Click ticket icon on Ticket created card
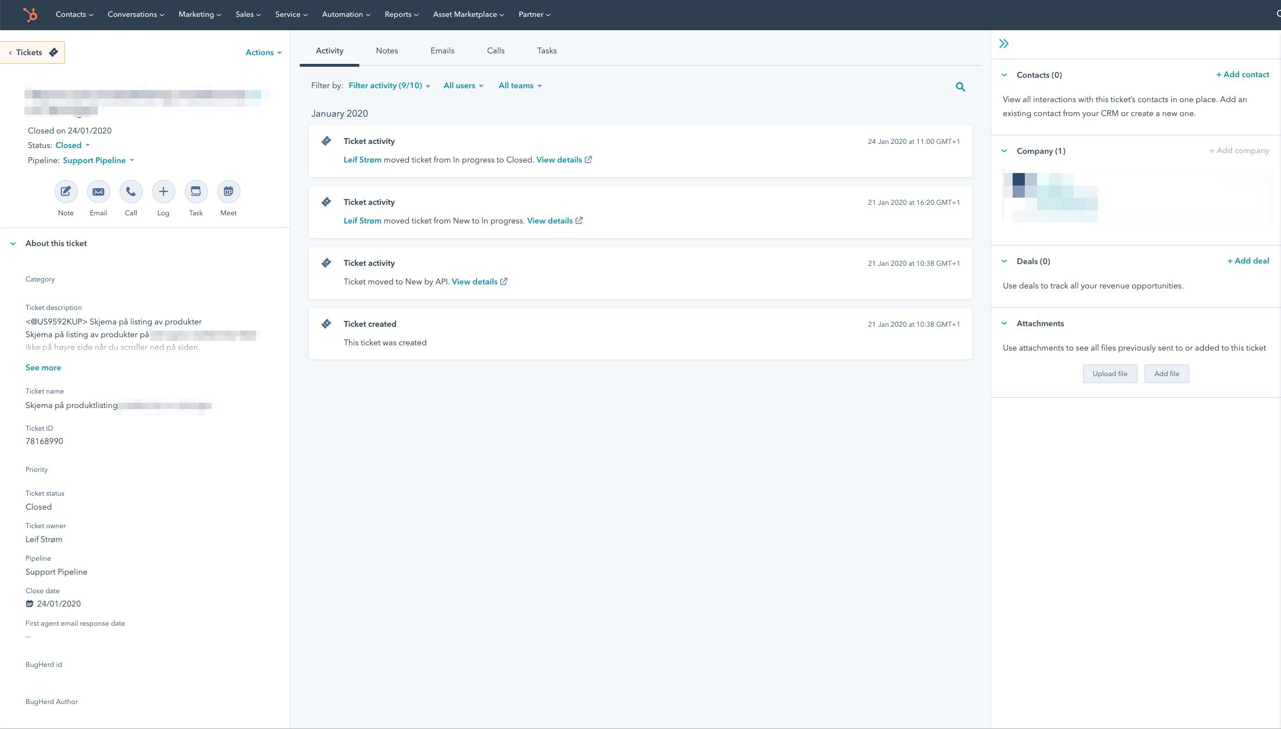This screenshot has width=1281, height=729. [326, 324]
